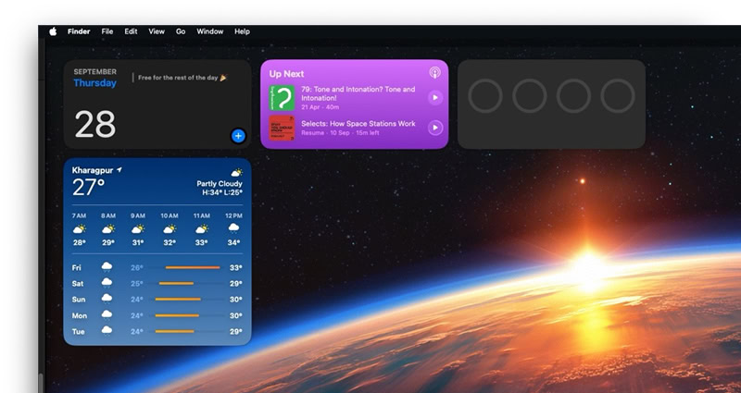Click Tuesday's cloud icon

(107, 331)
